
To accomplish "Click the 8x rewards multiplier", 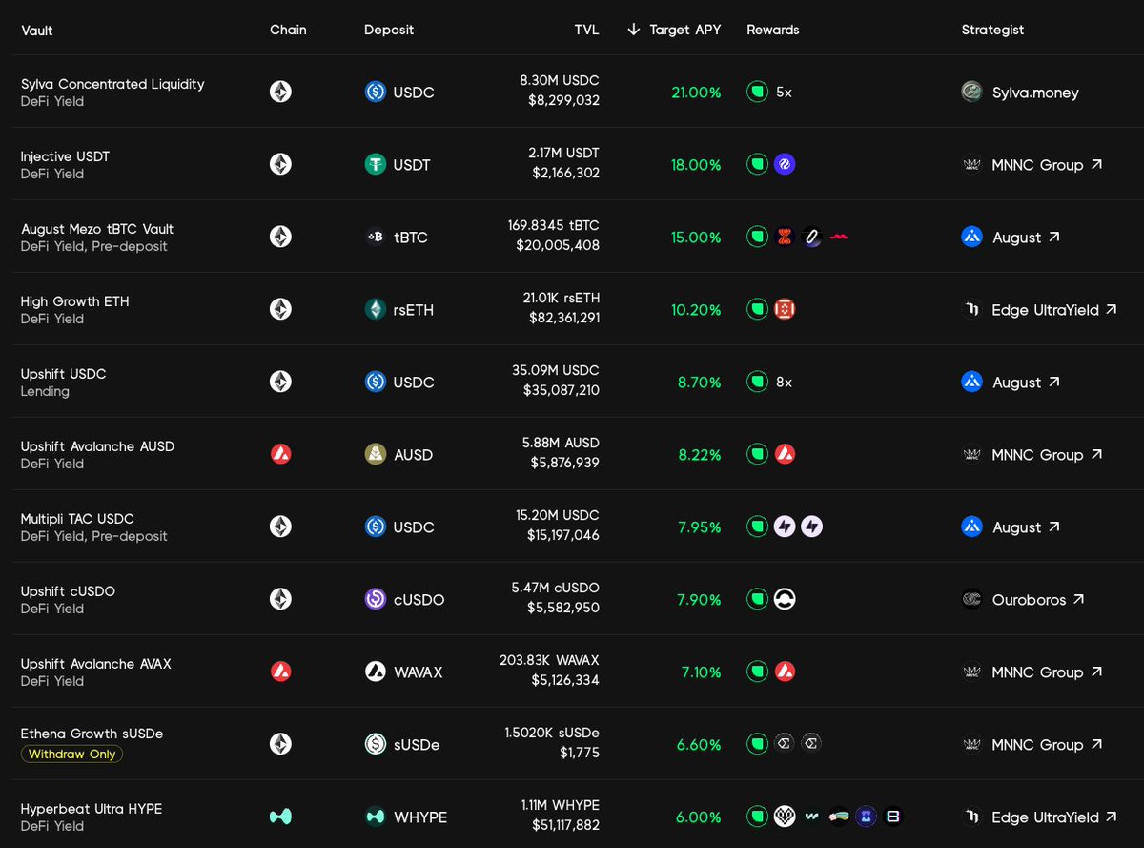I will pyautogui.click(x=784, y=382).
